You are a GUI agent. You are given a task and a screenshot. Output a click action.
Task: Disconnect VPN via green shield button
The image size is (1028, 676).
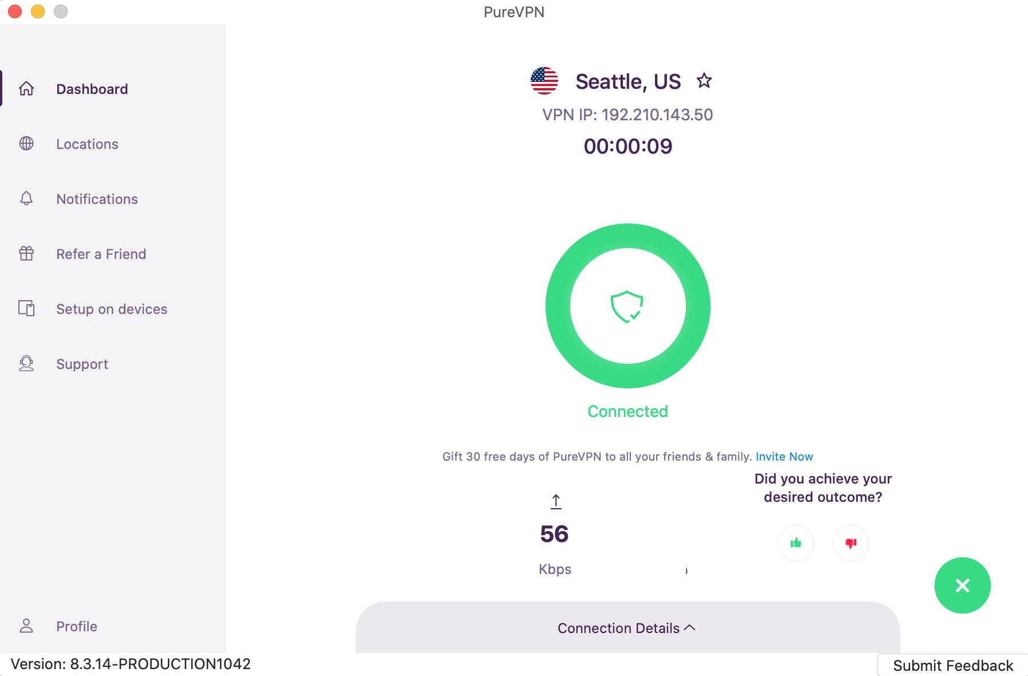pos(628,306)
